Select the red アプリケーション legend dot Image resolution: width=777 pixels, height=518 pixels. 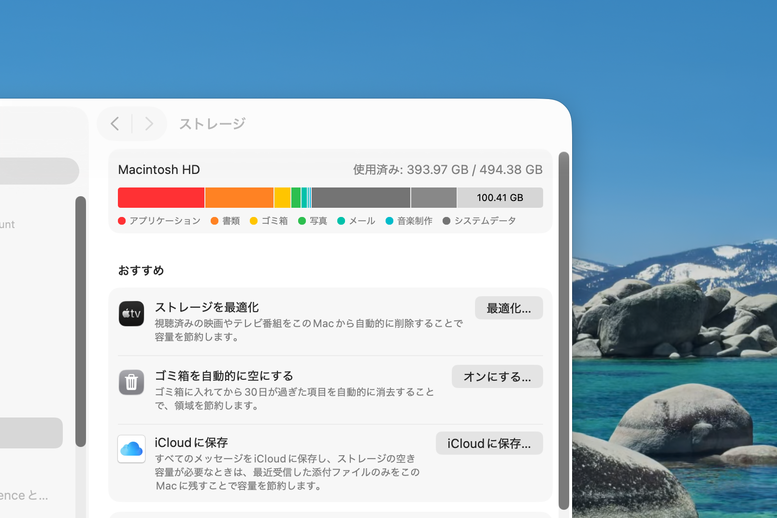click(121, 221)
